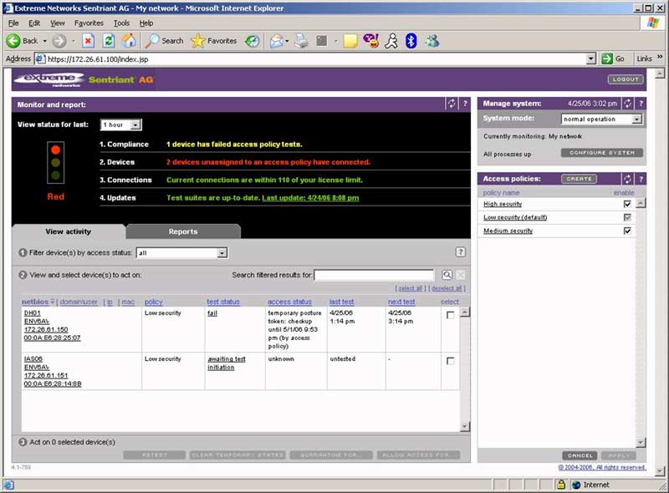Image resolution: width=669 pixels, height=493 pixels.
Task: Click the Bluetooth toolbar icon
Action: [411, 41]
